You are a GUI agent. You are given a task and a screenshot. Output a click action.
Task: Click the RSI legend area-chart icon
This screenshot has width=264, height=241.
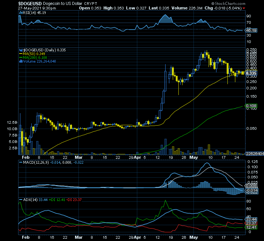coord(21,12)
